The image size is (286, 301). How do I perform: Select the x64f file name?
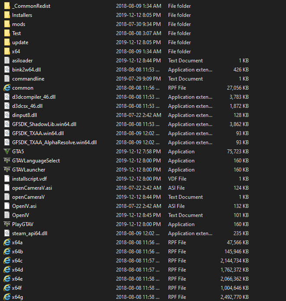[17, 288]
